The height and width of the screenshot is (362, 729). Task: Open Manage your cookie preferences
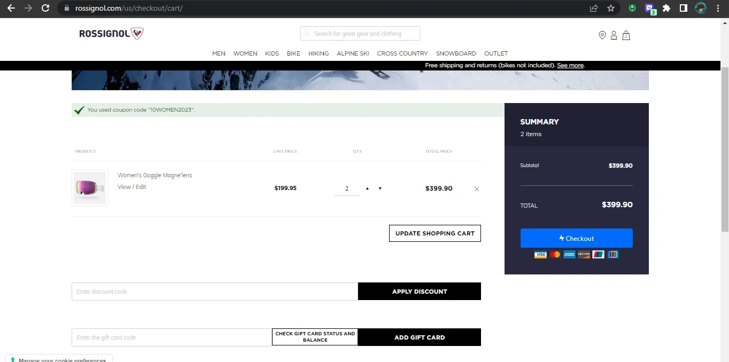59,358
